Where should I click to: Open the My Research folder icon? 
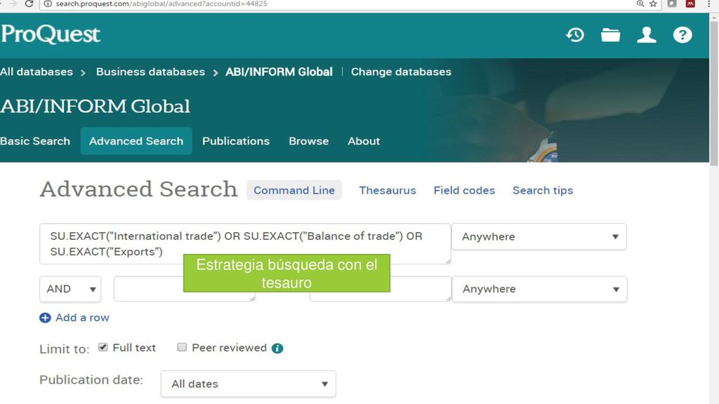610,35
